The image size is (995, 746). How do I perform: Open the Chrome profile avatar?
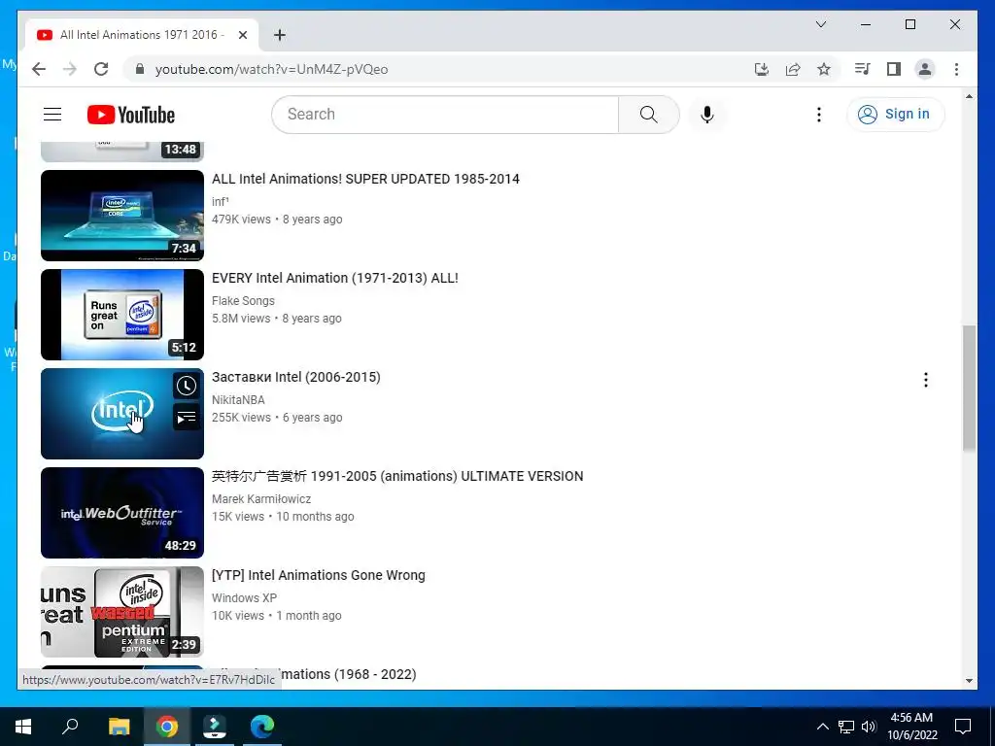pyautogui.click(x=925, y=69)
